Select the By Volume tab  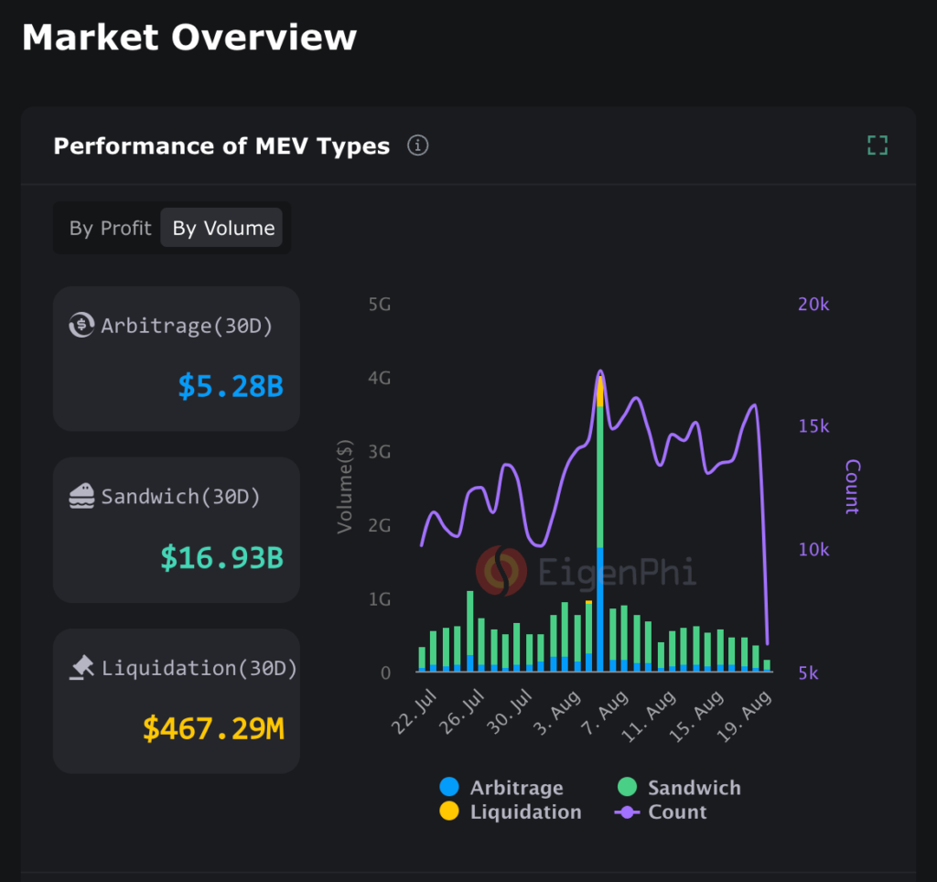[221, 228]
